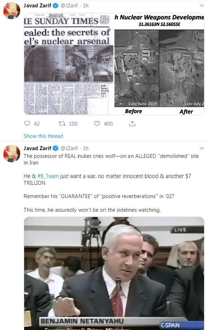This screenshot has height=330, width=210.
Task: Open the Before/After satellite image
Action: coord(159,64)
